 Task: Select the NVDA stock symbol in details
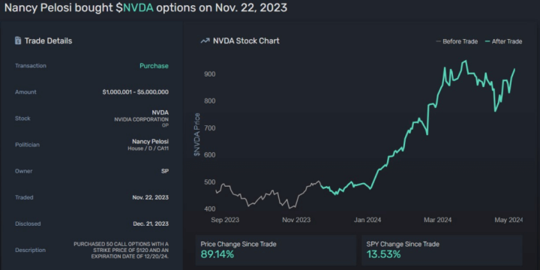click(x=160, y=112)
